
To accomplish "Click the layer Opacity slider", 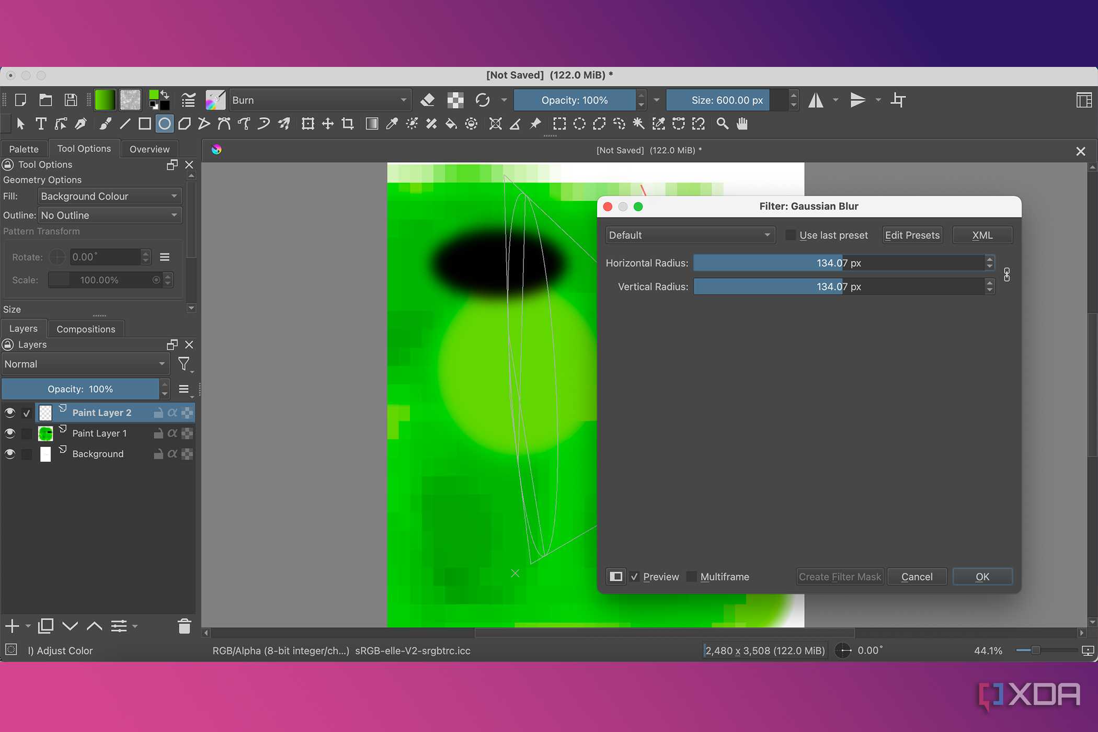I will pos(81,389).
